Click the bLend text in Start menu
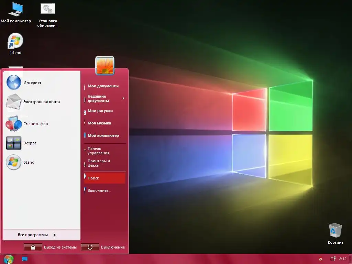Viewport: 352px width, 264px height. click(x=29, y=162)
